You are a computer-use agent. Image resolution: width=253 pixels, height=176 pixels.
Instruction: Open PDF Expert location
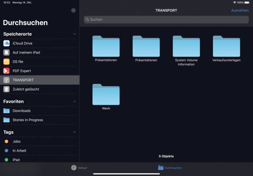pos(40,71)
